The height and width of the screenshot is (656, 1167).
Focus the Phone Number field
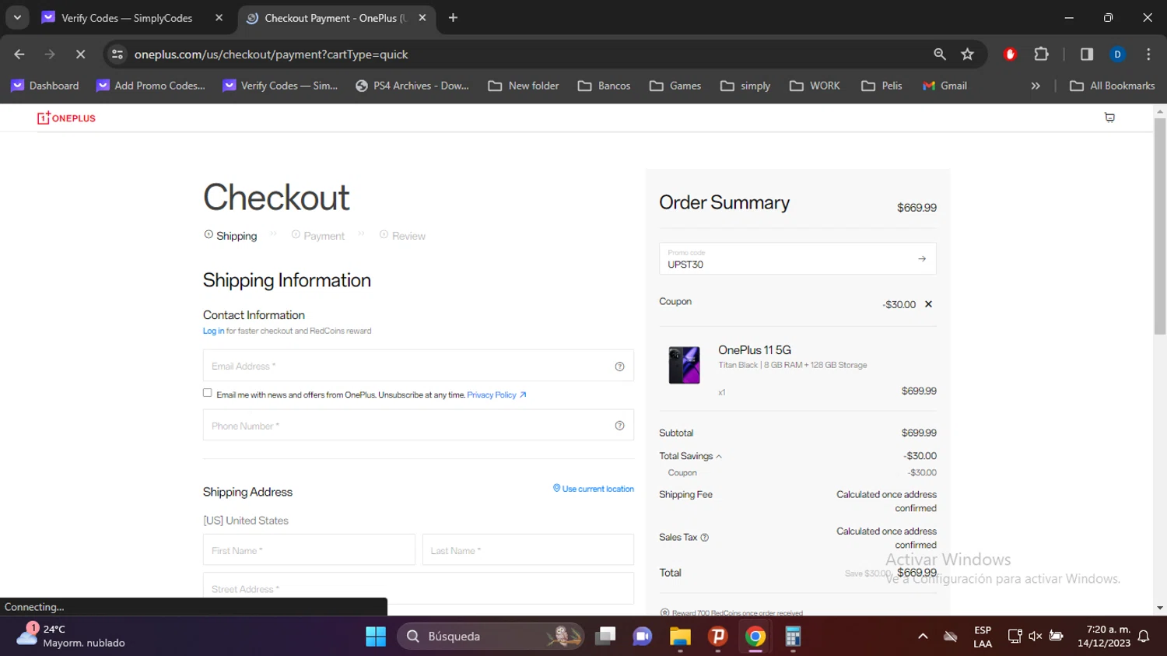click(x=419, y=426)
